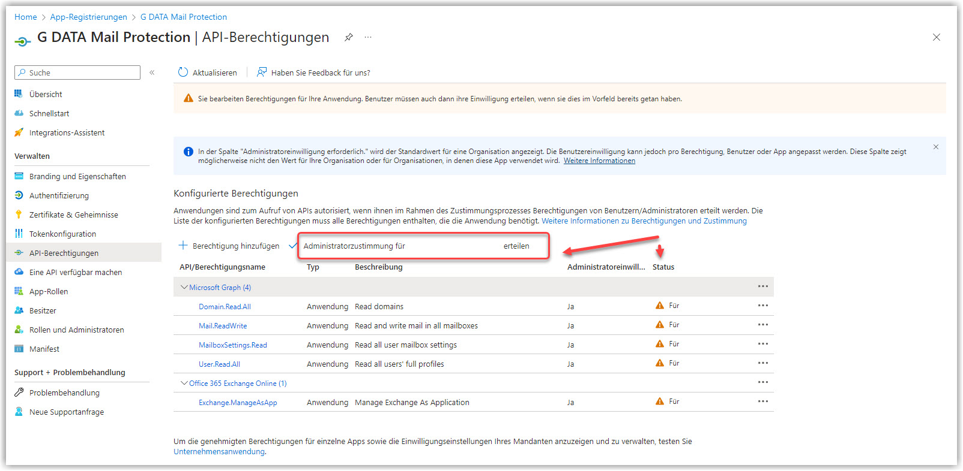The height and width of the screenshot is (471, 963).
Task: Click the Manifest icon
Action: pos(19,349)
